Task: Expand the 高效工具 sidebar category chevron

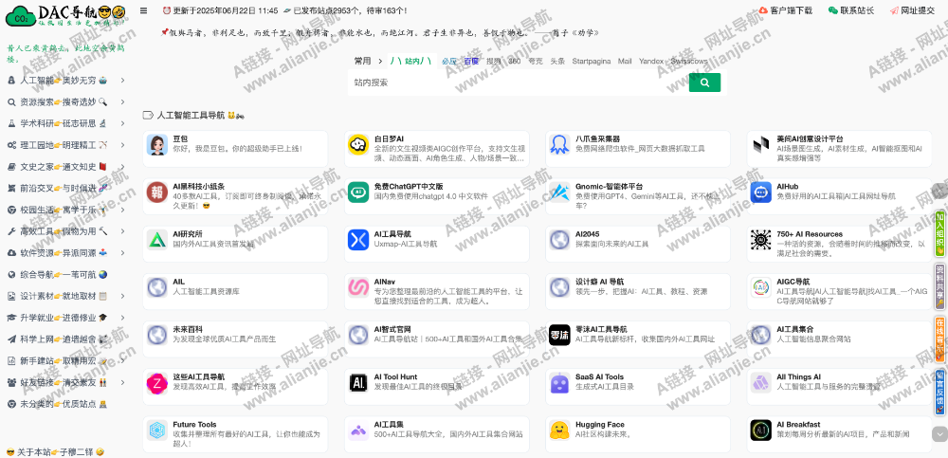Action: point(122,231)
